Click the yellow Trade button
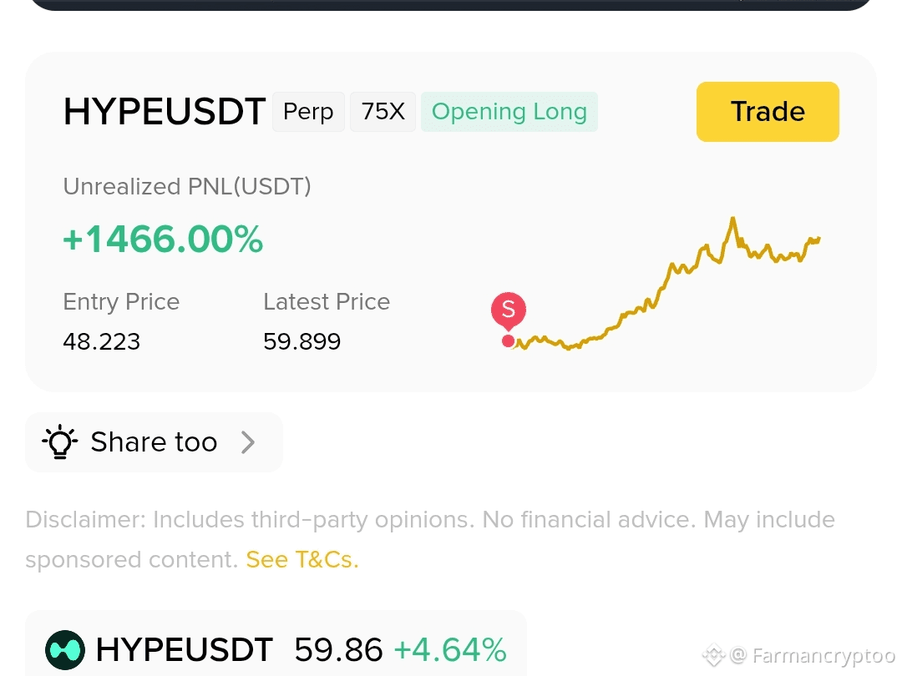 pyautogui.click(x=768, y=112)
